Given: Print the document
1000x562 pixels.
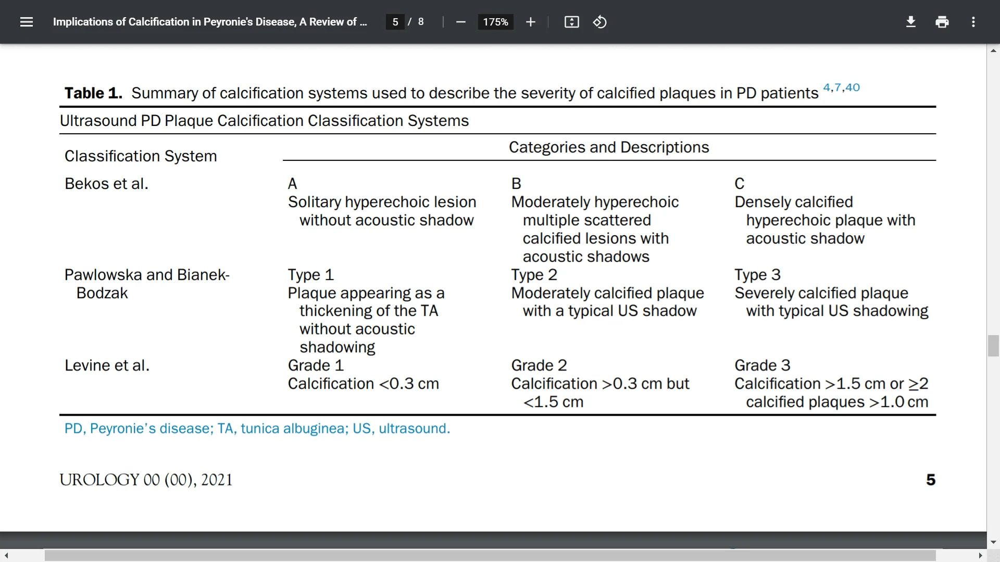Looking at the screenshot, I should [x=942, y=22].
